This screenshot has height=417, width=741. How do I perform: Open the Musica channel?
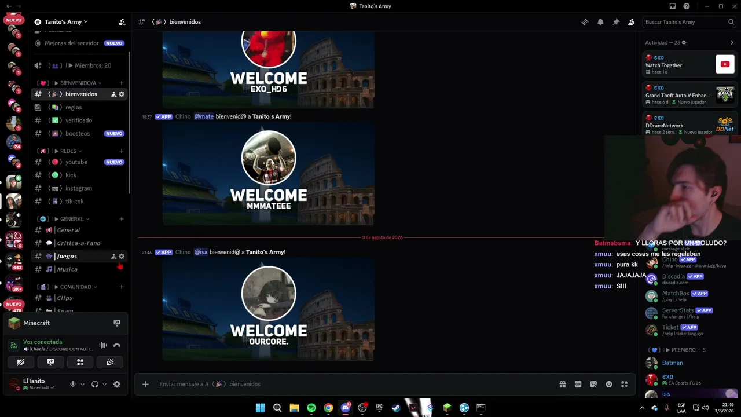(x=79, y=269)
